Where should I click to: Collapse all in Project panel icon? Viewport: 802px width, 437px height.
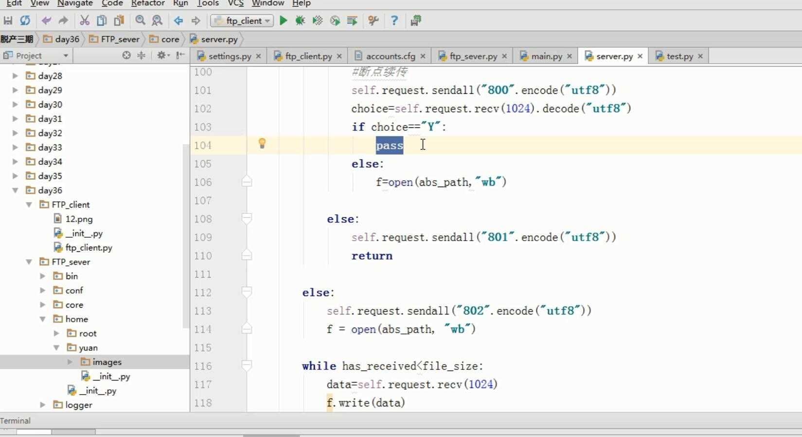[141, 55]
